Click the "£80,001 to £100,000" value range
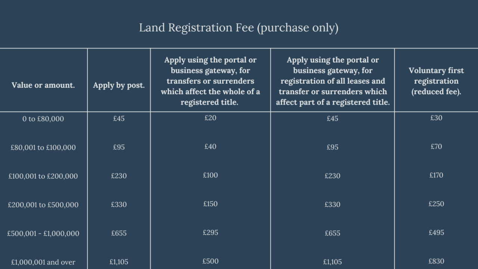This screenshot has width=478, height=269. 43,147
